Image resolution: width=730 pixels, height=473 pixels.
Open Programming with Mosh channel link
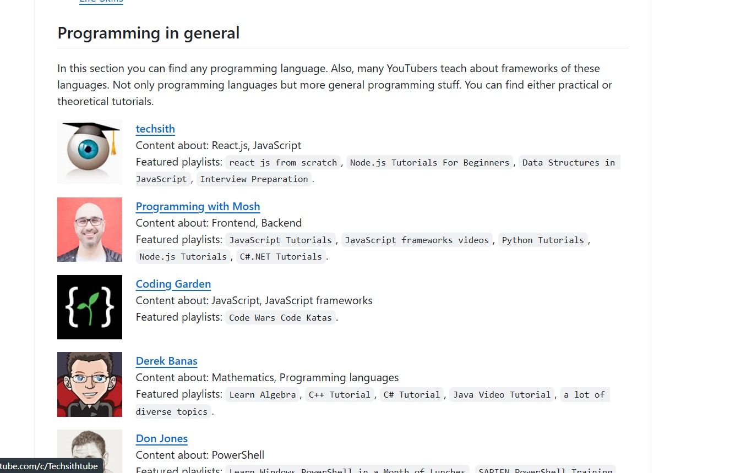(x=198, y=206)
